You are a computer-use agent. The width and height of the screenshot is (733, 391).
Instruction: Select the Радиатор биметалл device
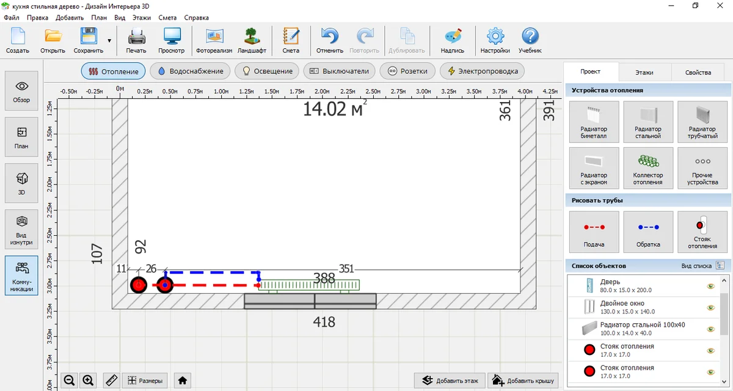(x=594, y=122)
